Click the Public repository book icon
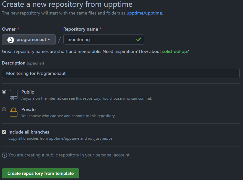Screen dimensions: 243x180 pos(14,95)
